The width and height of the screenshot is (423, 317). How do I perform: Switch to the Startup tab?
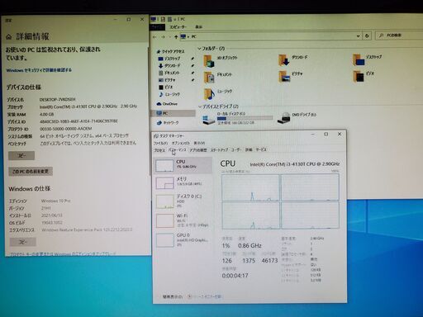[x=219, y=150]
